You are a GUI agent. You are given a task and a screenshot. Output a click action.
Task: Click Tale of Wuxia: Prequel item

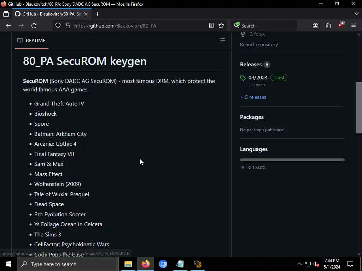62,194
